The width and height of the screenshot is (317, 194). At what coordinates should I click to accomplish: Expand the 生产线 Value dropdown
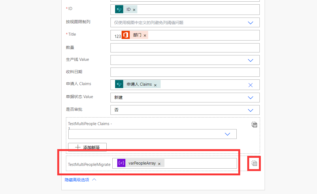(x=251, y=60)
